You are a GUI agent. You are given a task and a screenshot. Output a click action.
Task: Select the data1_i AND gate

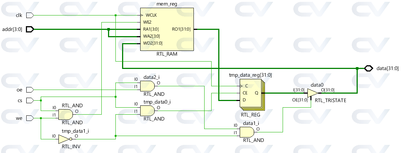[247, 132]
